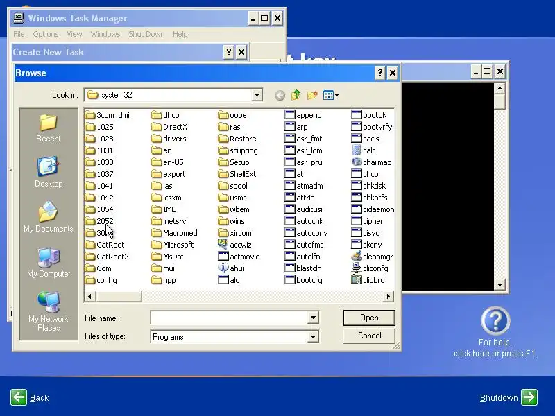Select the accwiz program file
555x416 pixels.
pyautogui.click(x=234, y=245)
